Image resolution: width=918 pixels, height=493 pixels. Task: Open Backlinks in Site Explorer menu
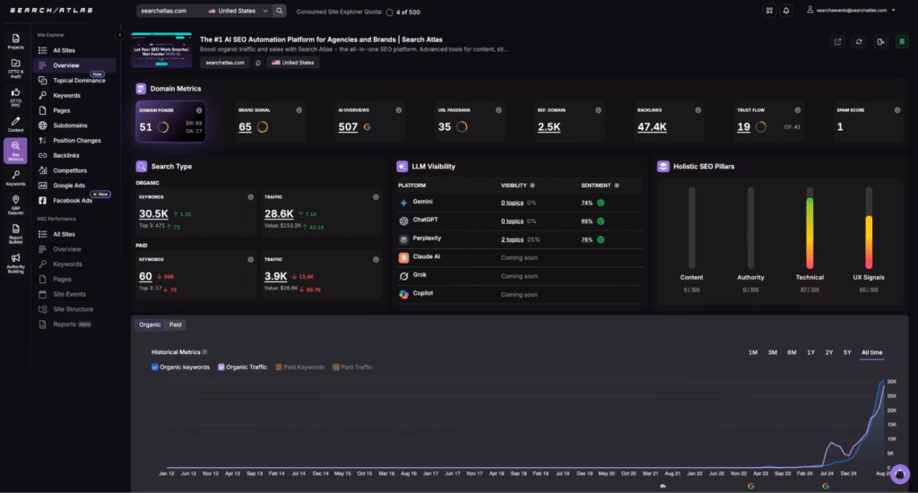point(66,155)
